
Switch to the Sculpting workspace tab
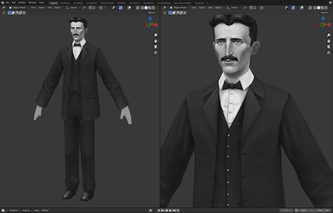(78, 3)
